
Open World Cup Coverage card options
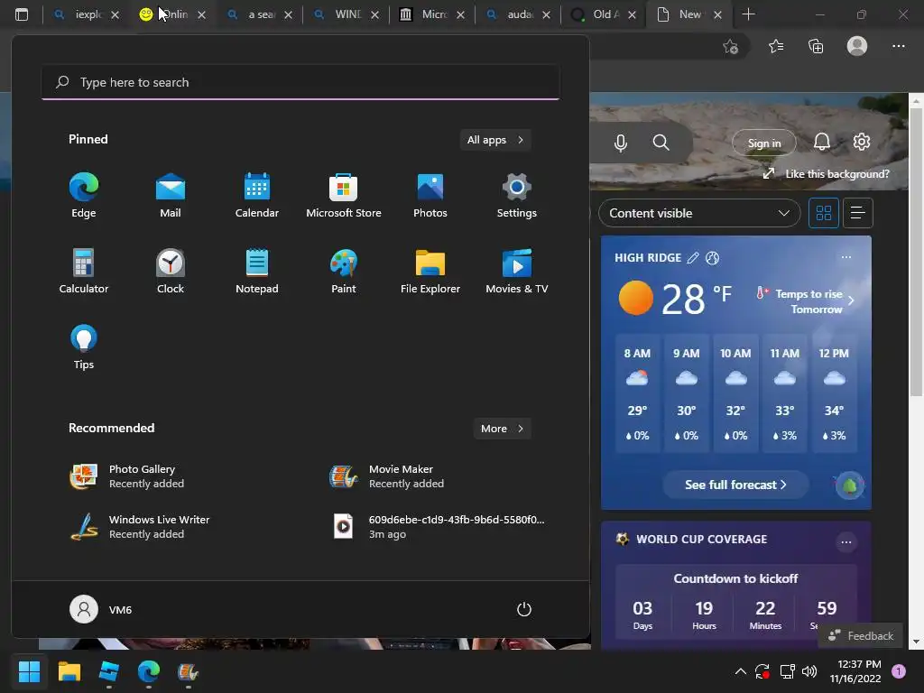pyautogui.click(x=846, y=541)
